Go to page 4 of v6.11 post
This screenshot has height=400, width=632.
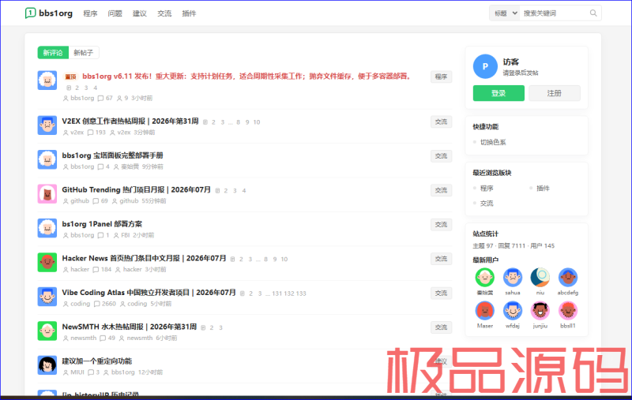pos(95,88)
